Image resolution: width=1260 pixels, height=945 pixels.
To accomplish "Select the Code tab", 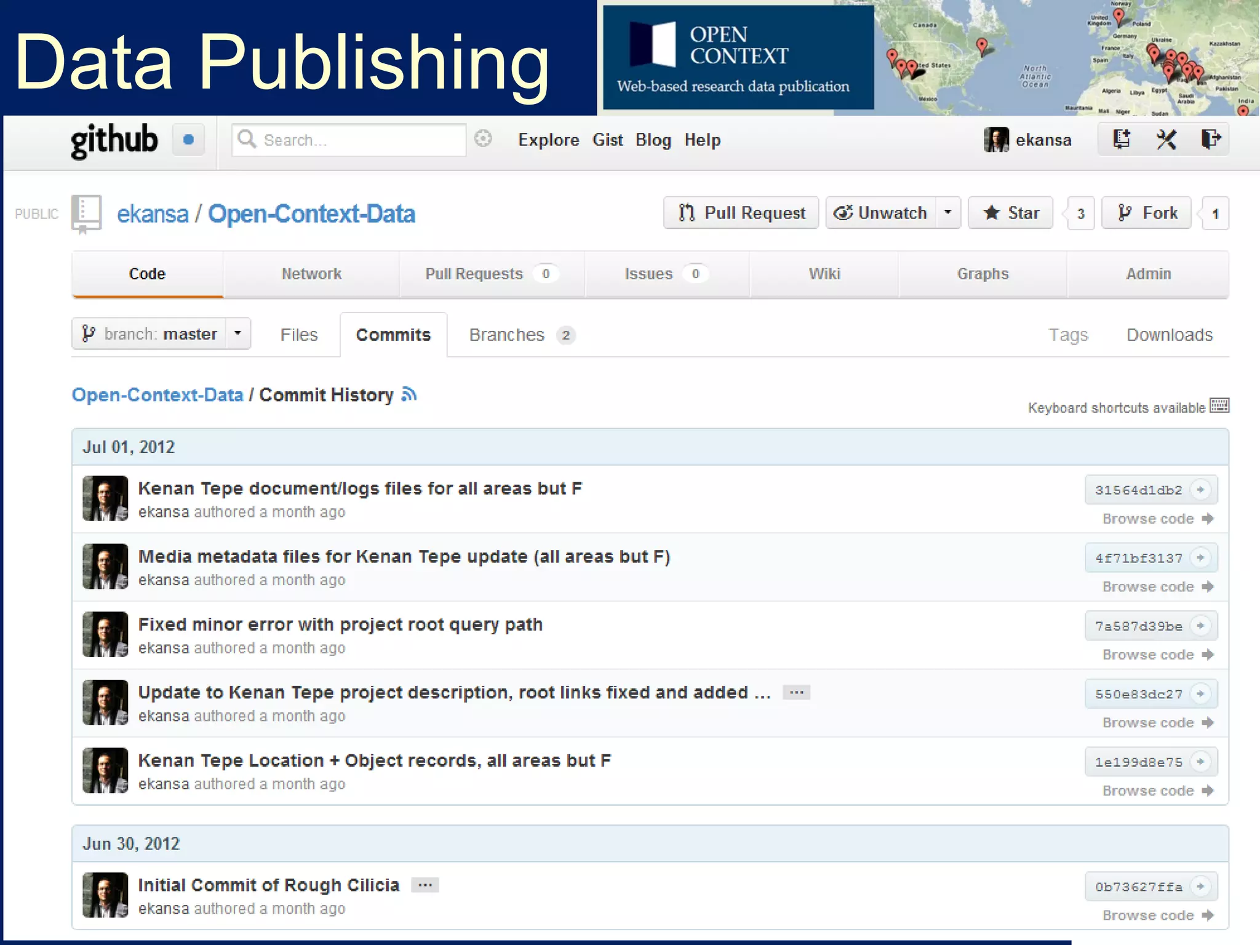I will pos(147,274).
